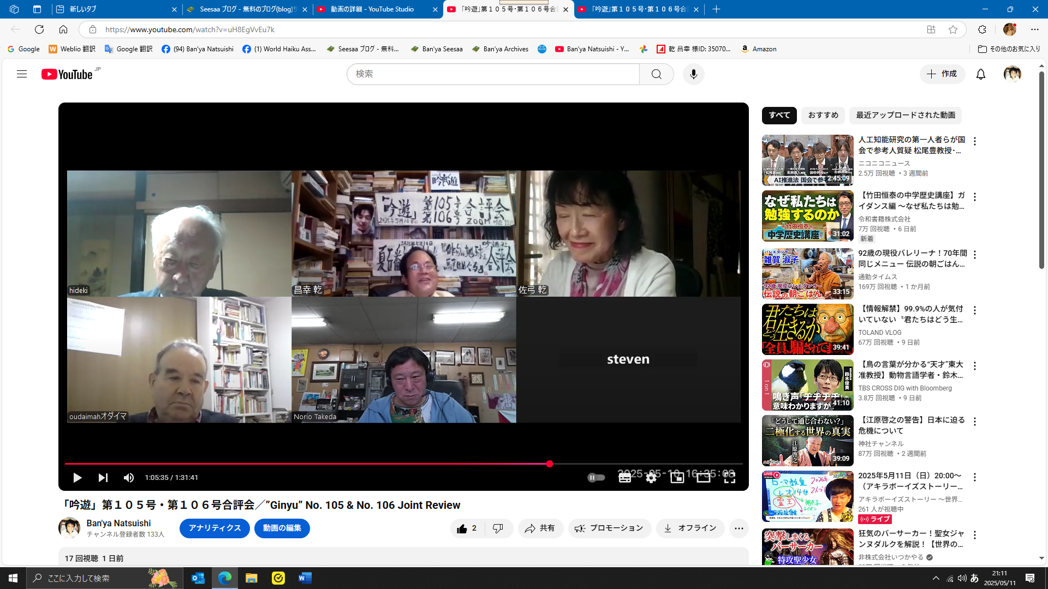The image size is (1048, 589).
Task: Toggle autoplay off in the player
Action: (596, 477)
